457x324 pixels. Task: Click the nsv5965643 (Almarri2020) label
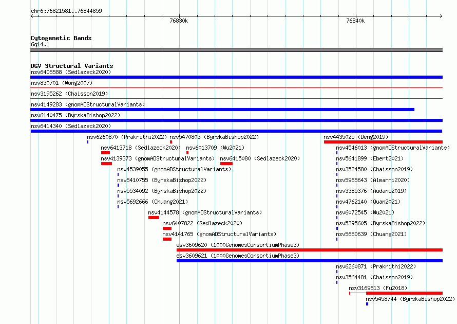pyautogui.click(x=373, y=180)
